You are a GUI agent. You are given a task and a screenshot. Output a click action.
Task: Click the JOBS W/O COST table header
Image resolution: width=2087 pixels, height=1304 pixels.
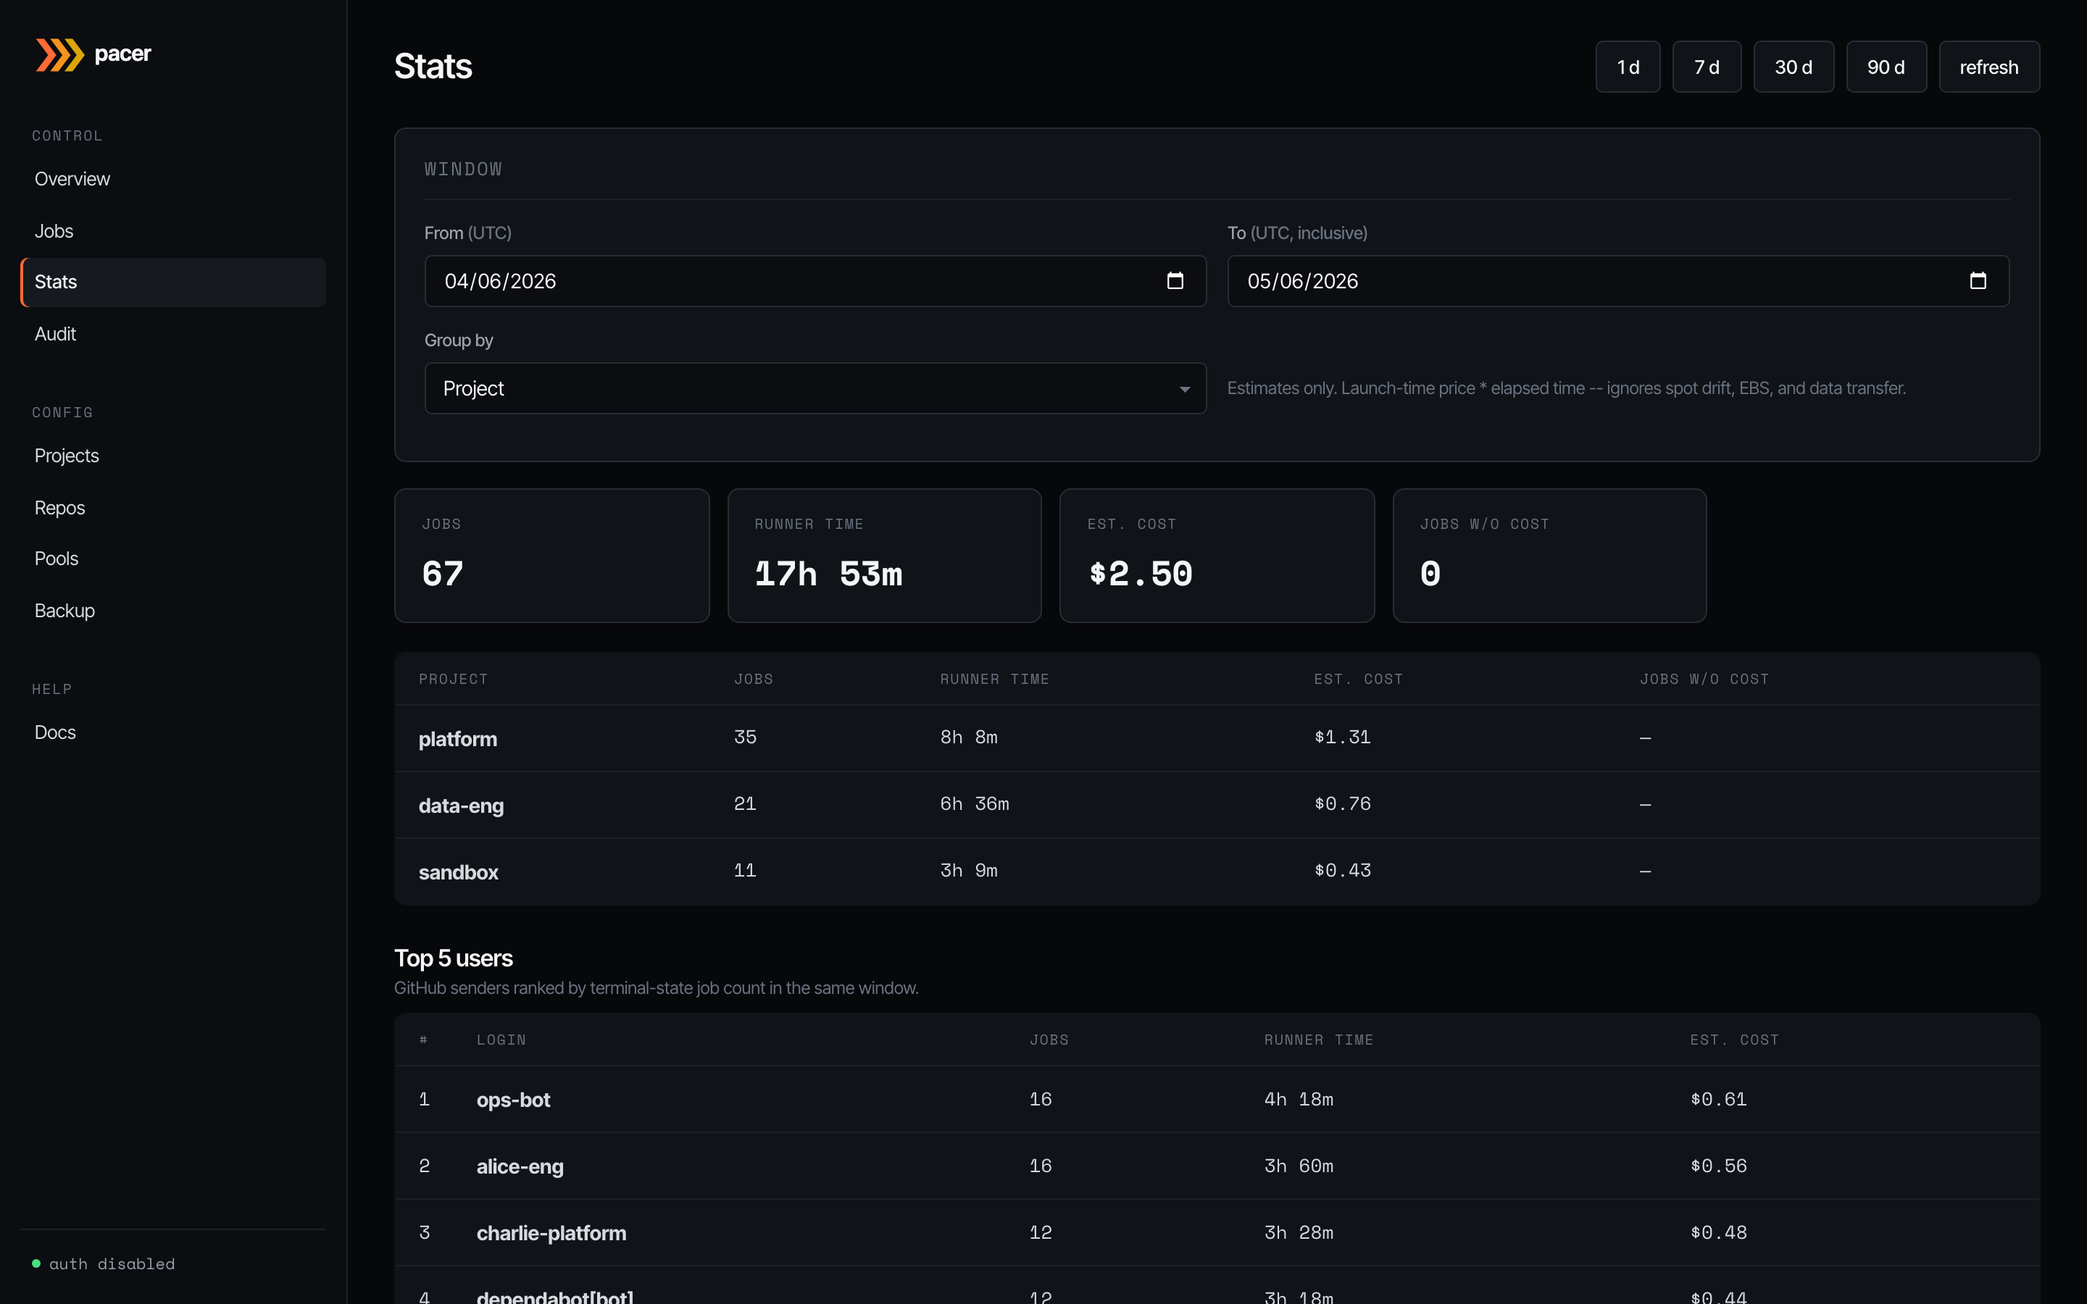pos(1704,680)
